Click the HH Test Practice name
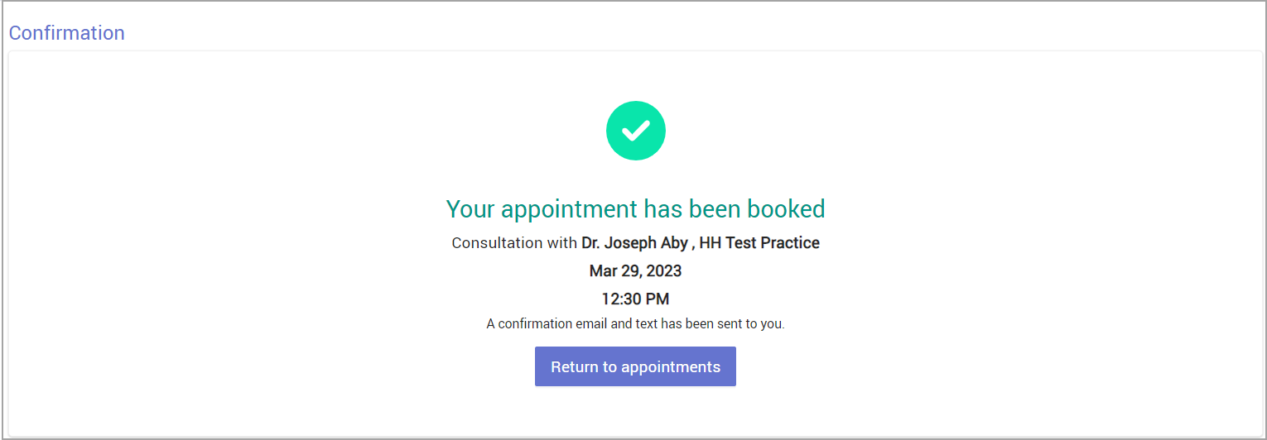Image resolution: width=1267 pixels, height=440 pixels. pos(759,243)
